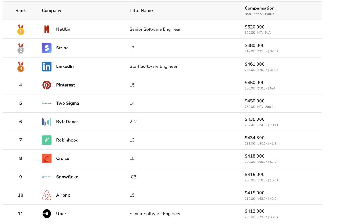
Task: Click the Pinterest logo icon
Action: click(x=47, y=85)
